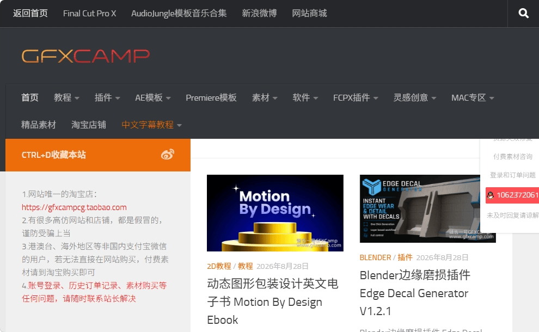Click the gfxcampcg.taobao.com link
The image size is (539, 332).
(x=74, y=207)
